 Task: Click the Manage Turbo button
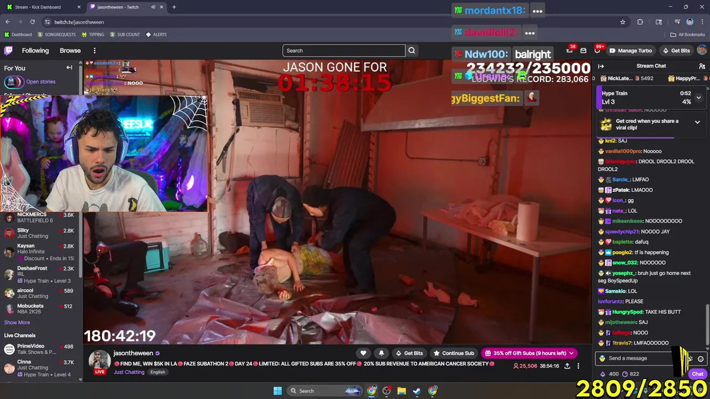pyautogui.click(x=630, y=50)
